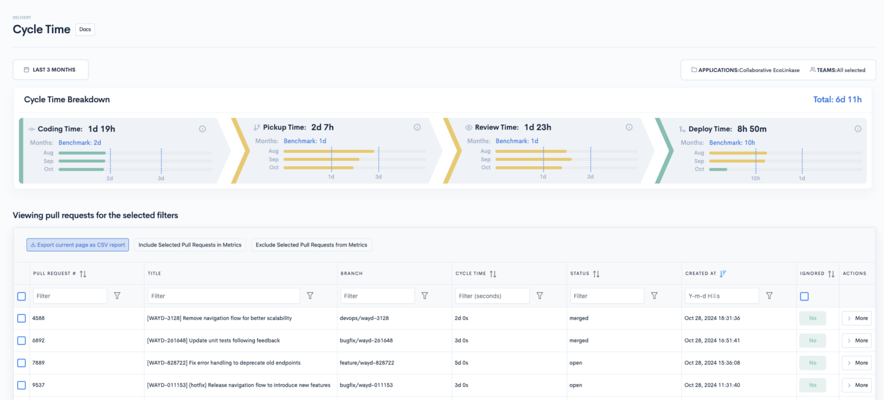Click Export current page as CSV report
This screenshot has width=884, height=400.
(78, 245)
